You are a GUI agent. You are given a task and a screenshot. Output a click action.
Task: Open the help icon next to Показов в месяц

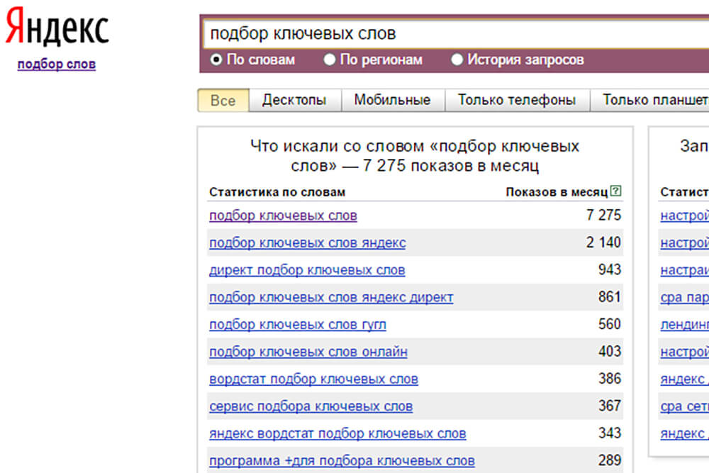(x=615, y=191)
